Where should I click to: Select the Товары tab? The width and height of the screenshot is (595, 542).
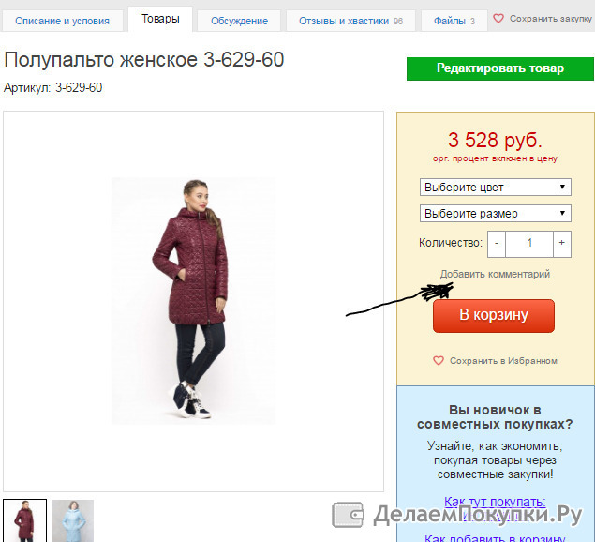click(160, 19)
